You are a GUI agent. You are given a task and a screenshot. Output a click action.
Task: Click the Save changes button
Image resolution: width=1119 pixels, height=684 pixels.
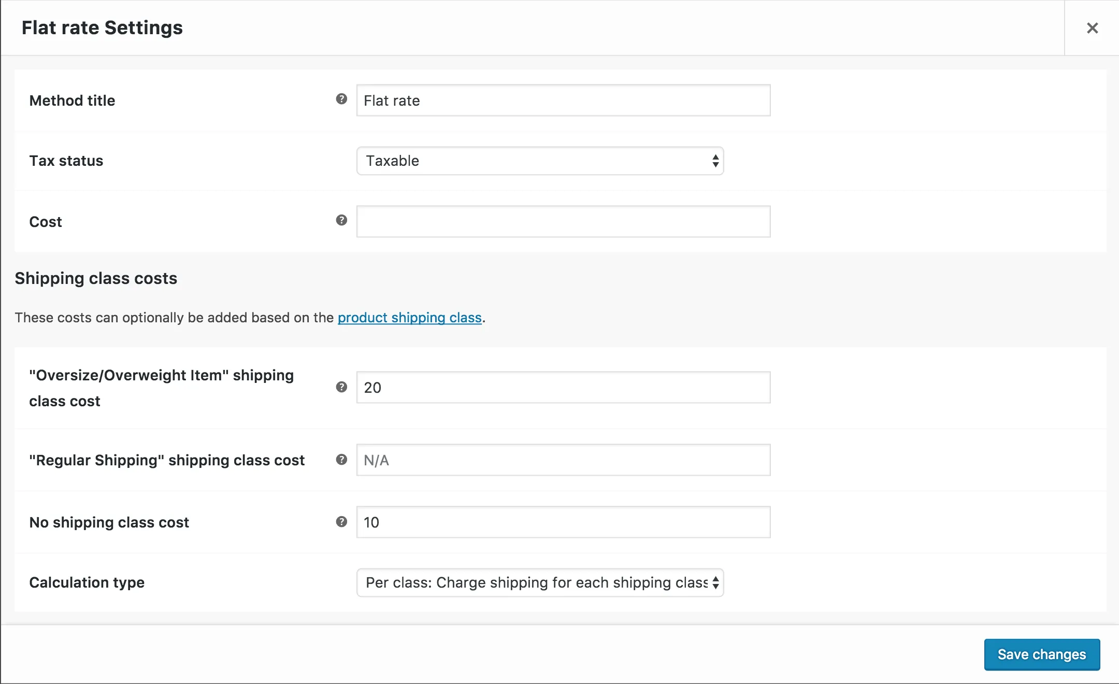click(1042, 654)
